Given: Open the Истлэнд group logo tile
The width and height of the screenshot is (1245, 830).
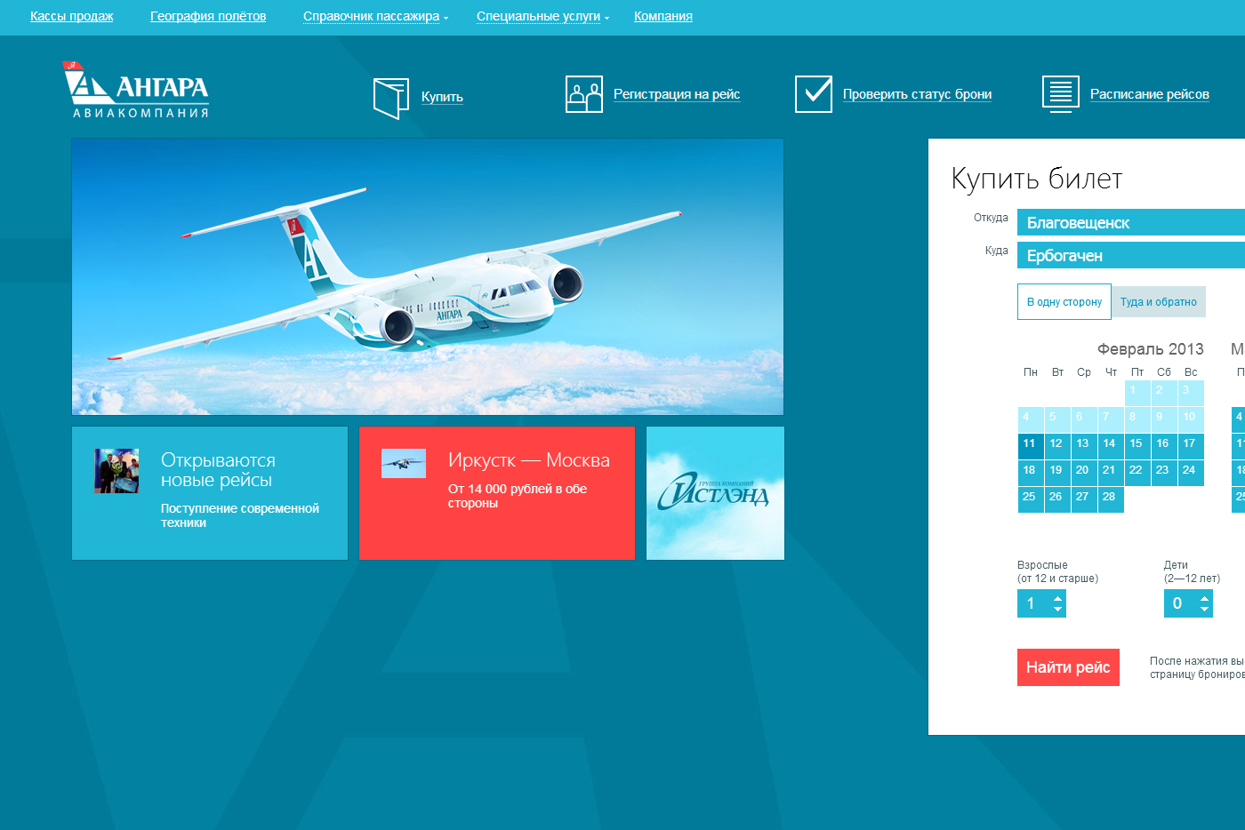Looking at the screenshot, I should point(715,493).
